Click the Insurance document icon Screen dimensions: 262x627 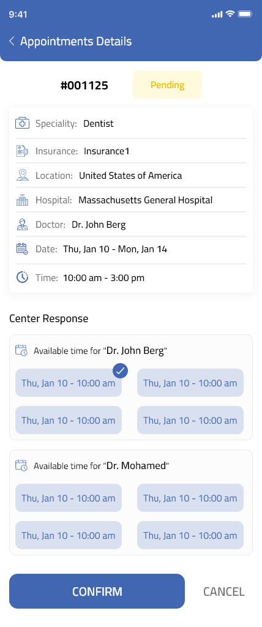[x=22, y=151]
